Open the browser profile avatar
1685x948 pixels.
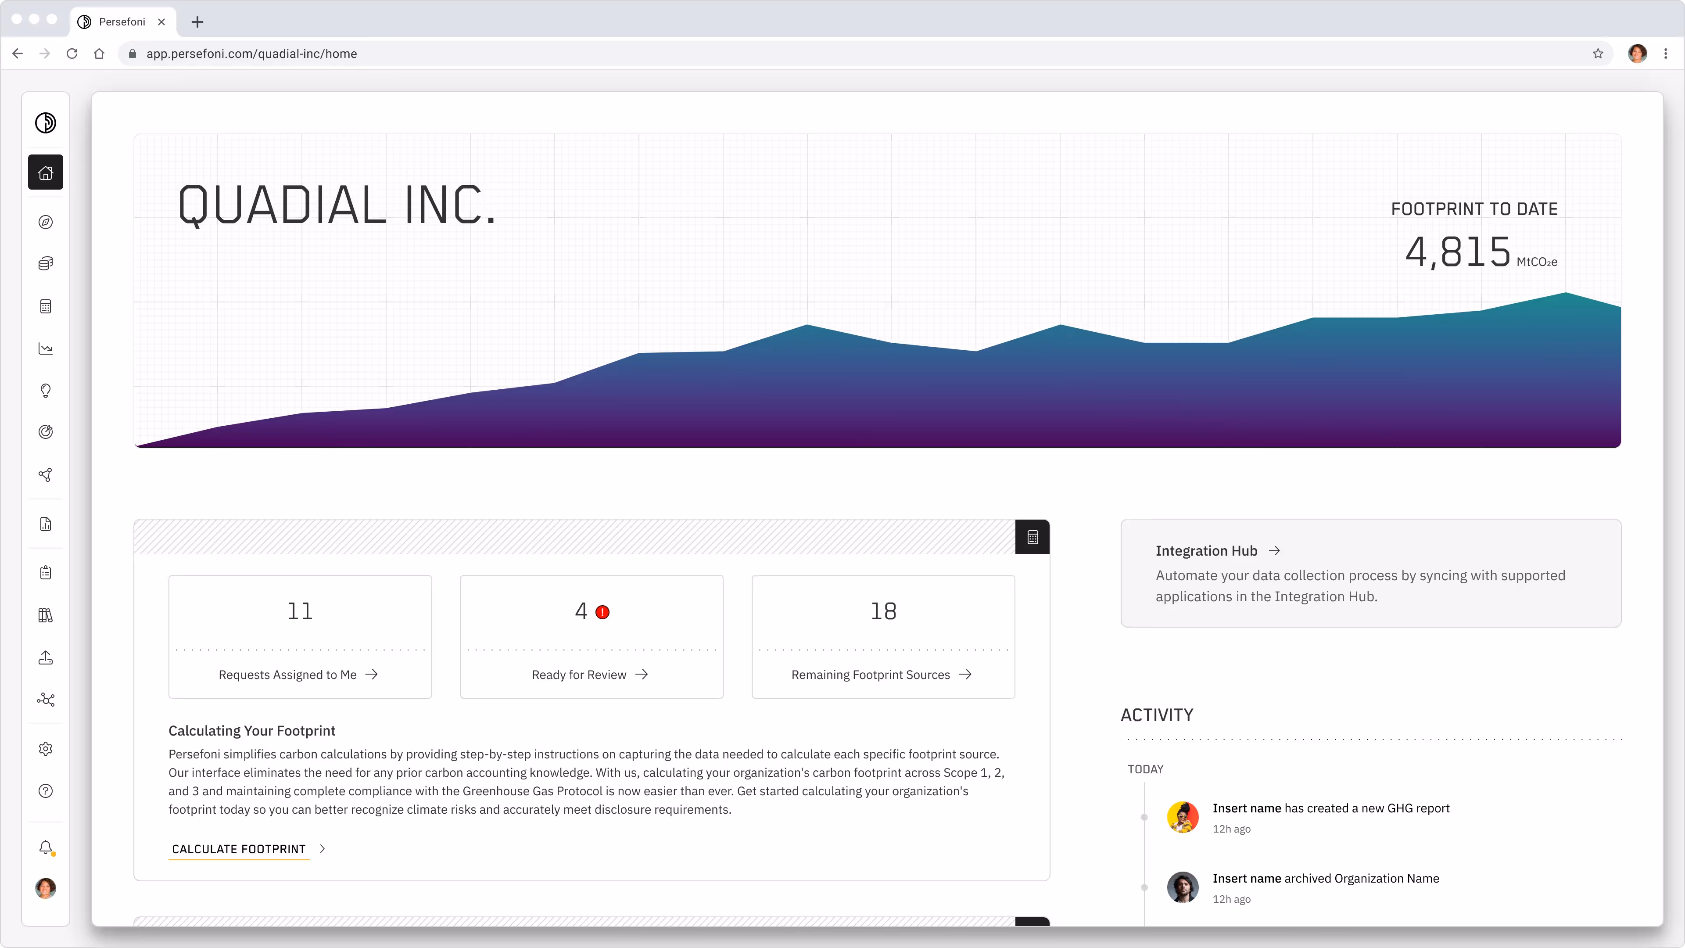tap(1637, 54)
